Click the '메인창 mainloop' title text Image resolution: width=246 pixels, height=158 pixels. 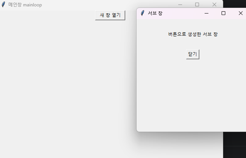point(25,5)
